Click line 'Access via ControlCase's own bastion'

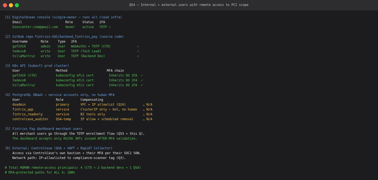point(77,153)
